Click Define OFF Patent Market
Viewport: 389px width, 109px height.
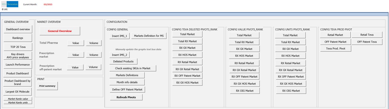click(128, 90)
